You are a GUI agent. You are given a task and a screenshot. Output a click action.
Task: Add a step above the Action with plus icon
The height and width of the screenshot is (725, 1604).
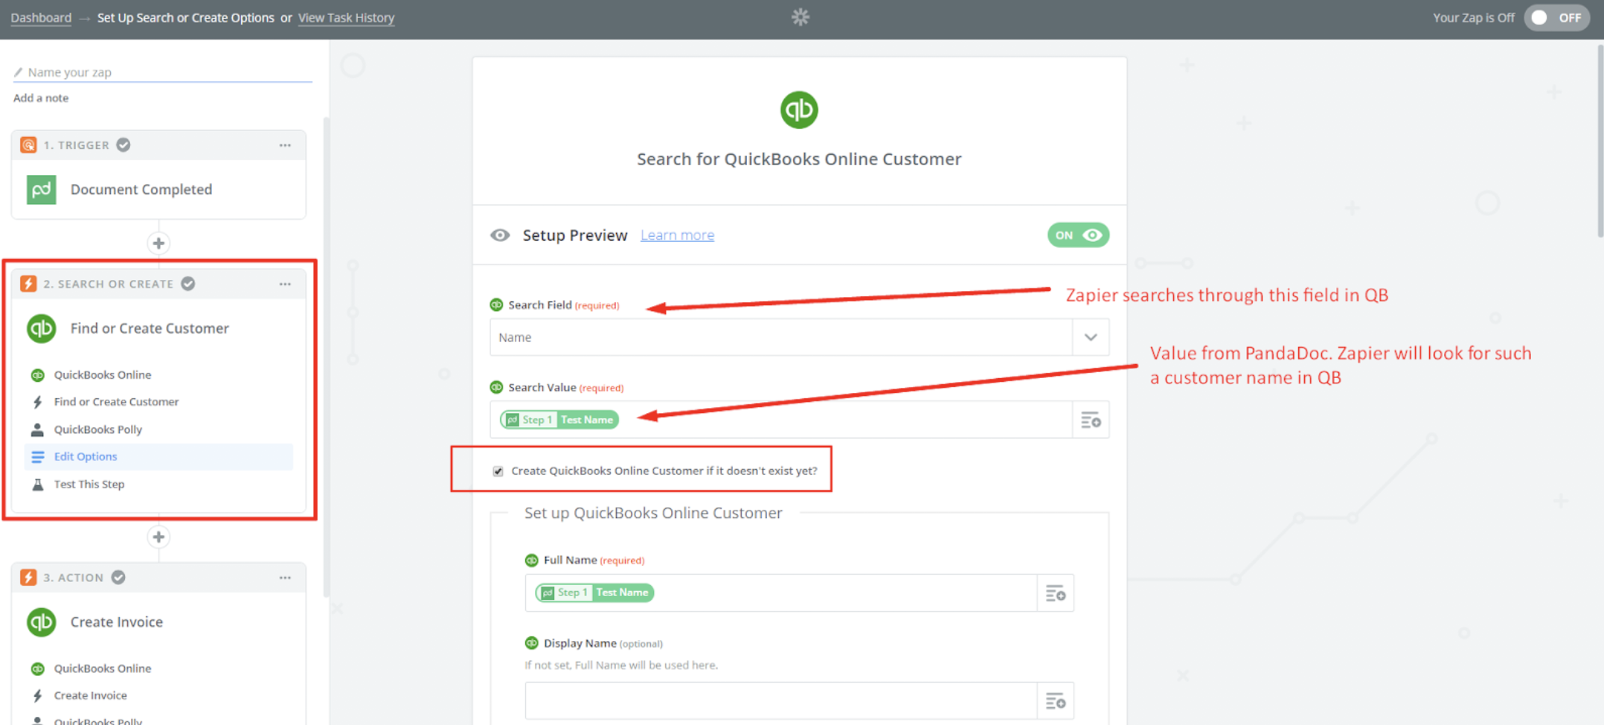158,537
